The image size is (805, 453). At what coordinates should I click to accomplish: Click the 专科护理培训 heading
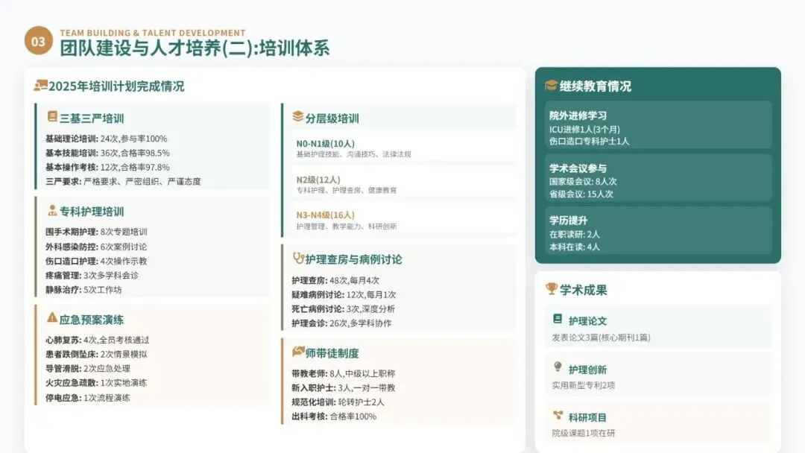[x=92, y=212]
